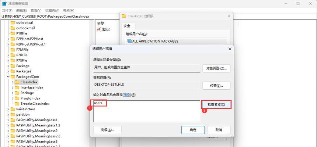Click the 对象类型(O)... button
This screenshot has height=147, width=317.
coord(216,68)
